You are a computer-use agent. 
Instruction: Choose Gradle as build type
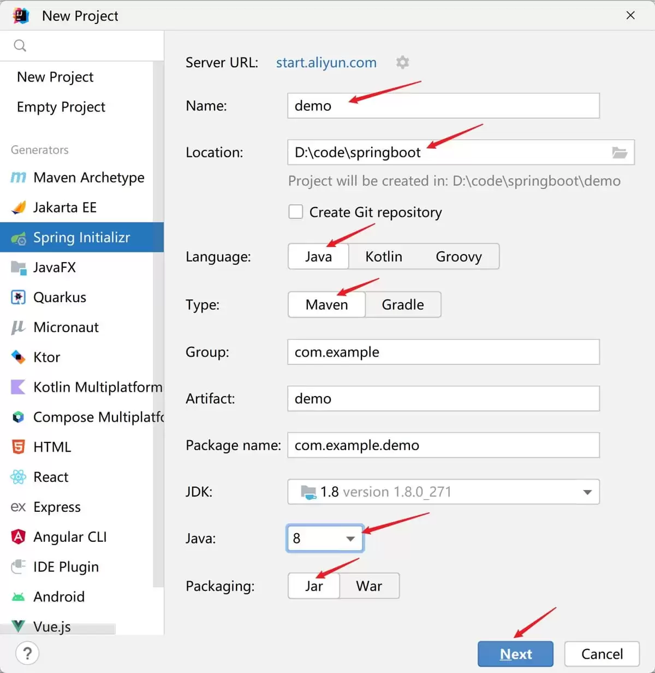[x=403, y=305]
